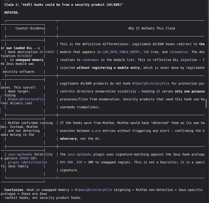Screen dimensions: 209x203
Task: Click the 'VAD' highlighted term
Action: 146,52
